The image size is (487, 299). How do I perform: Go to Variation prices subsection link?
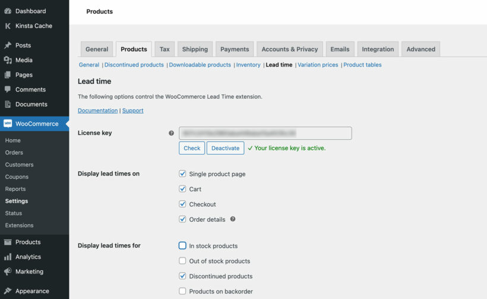(x=318, y=65)
